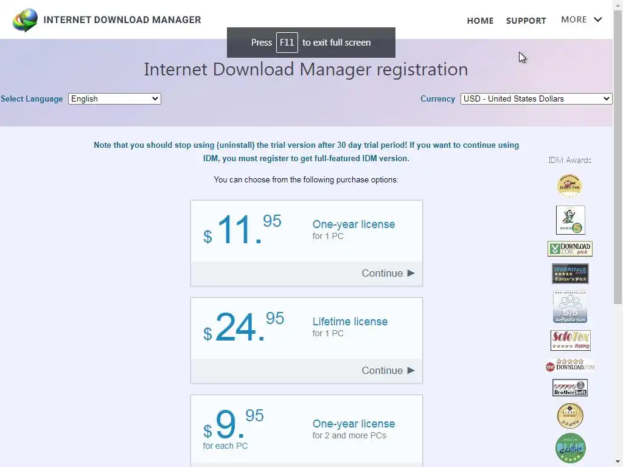Click the page vertical scrollbar thumb

(x=618, y=157)
